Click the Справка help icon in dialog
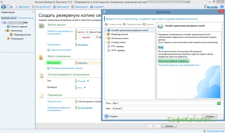The width and height of the screenshot is (225, 133). (106, 116)
